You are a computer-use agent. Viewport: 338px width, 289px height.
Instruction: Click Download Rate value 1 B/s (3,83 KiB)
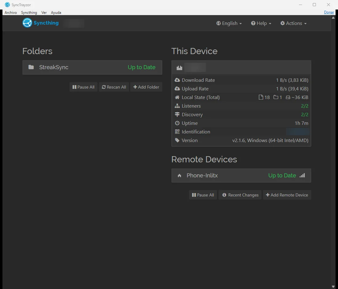(292, 80)
